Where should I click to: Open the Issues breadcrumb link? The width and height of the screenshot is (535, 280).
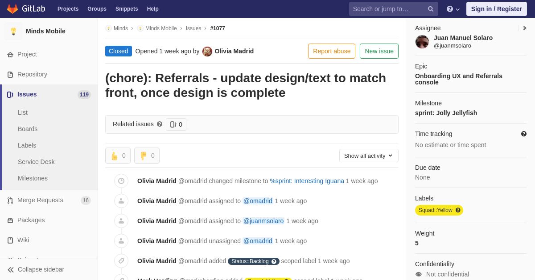(193, 28)
